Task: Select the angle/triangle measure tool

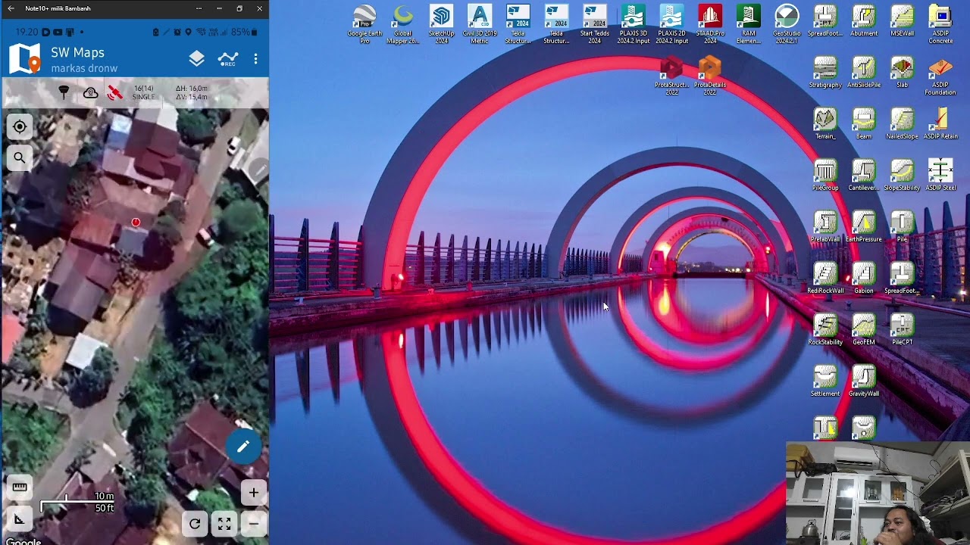Action: (x=20, y=519)
